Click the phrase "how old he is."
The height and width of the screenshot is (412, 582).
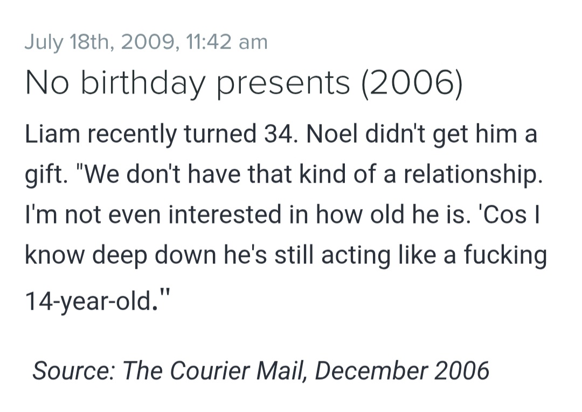click(x=392, y=215)
